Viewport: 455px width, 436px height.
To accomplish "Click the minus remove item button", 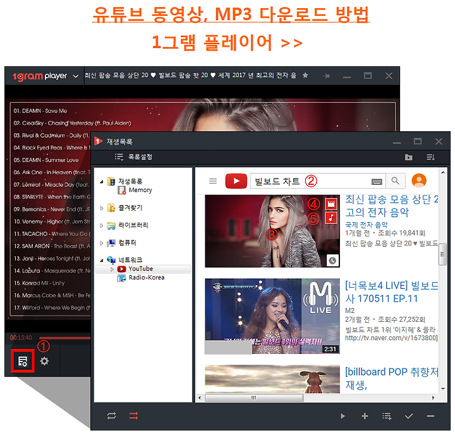I will [x=430, y=416].
